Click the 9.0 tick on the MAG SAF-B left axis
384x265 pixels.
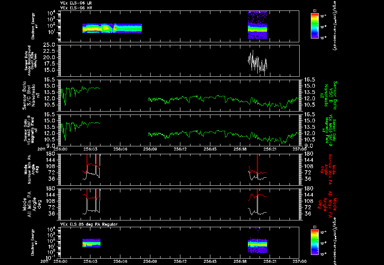[x=51, y=146]
